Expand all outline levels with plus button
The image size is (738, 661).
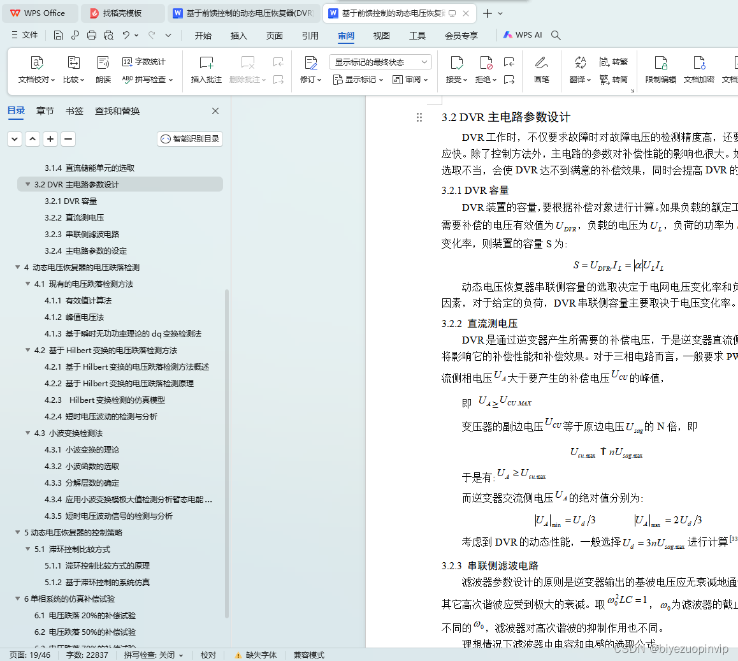point(50,139)
